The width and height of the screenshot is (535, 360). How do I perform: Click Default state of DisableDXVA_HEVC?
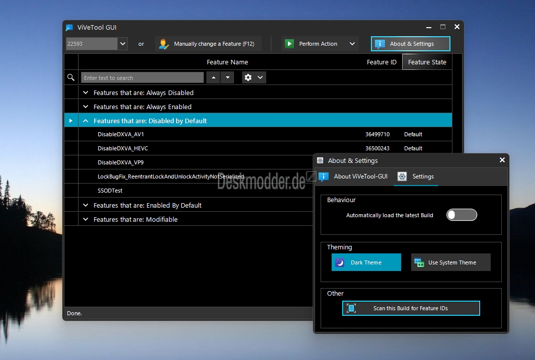[413, 148]
